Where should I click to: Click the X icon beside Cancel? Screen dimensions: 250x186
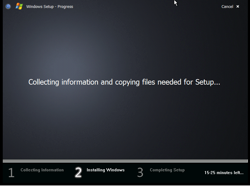238,6
